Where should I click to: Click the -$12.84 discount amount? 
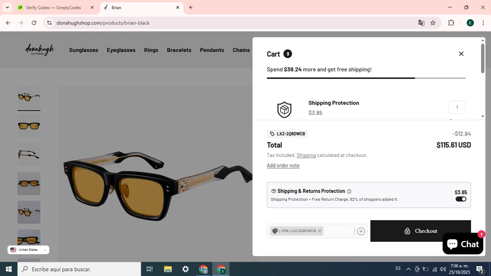coord(462,134)
